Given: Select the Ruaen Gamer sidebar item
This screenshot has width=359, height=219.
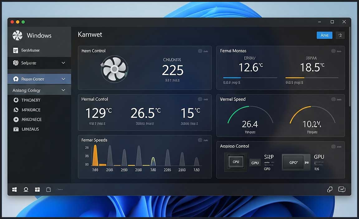Looking at the screenshot, I should pyautogui.click(x=39, y=79).
